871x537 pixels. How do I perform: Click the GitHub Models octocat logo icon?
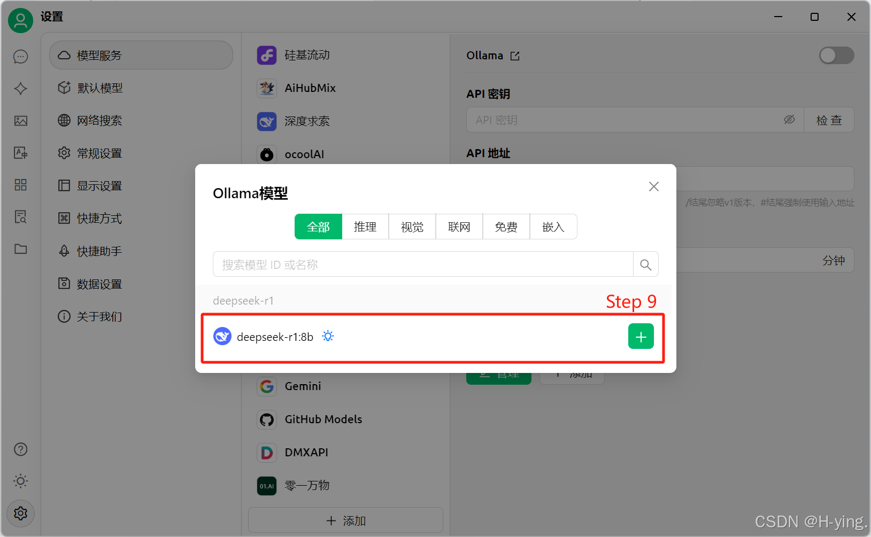[267, 419]
